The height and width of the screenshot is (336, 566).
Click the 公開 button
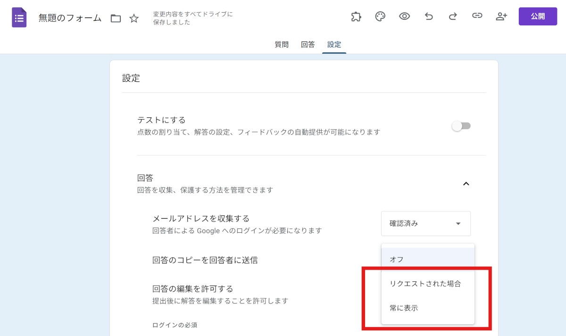[x=538, y=16]
